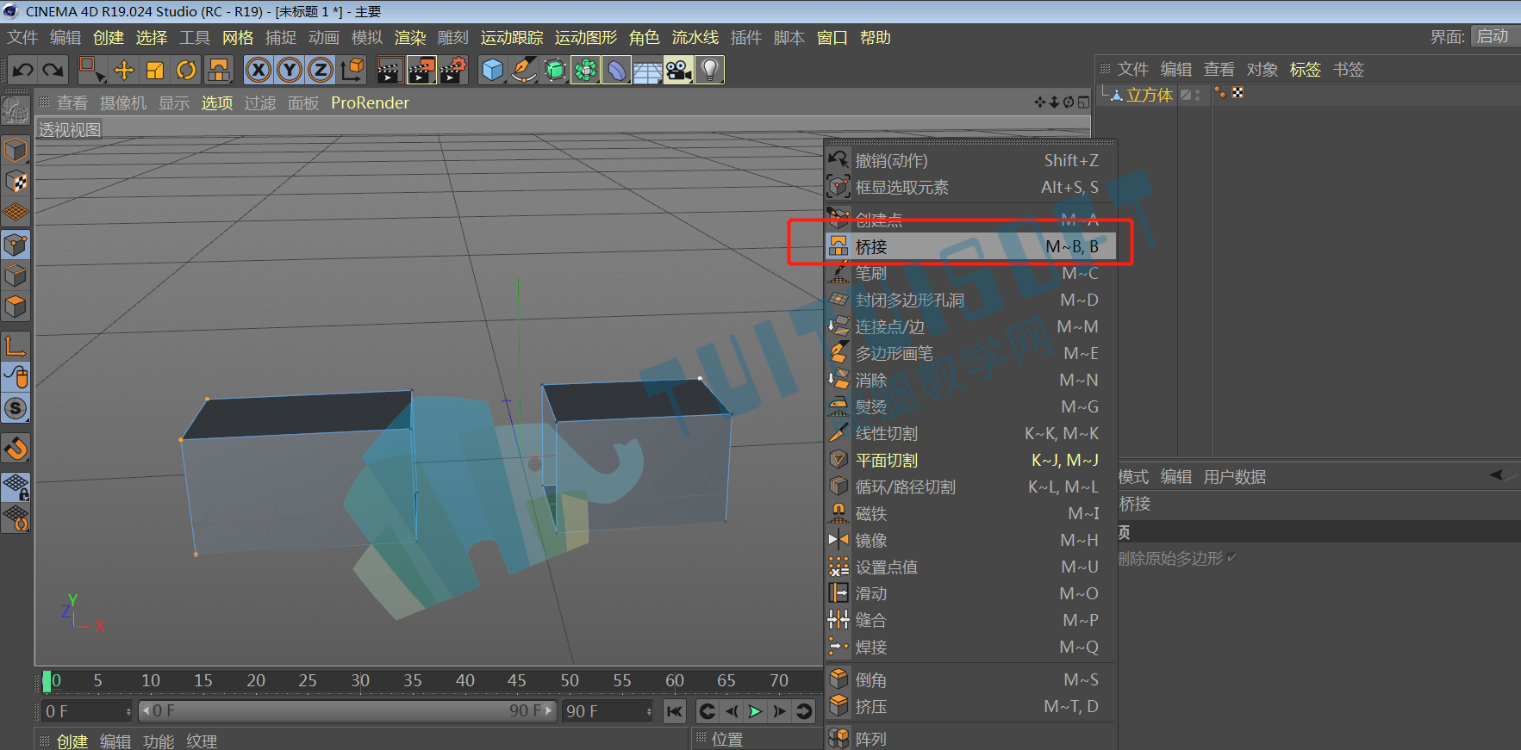
Task: Toggle the 删除原始多边形 checkbox
Action: (x=1232, y=558)
